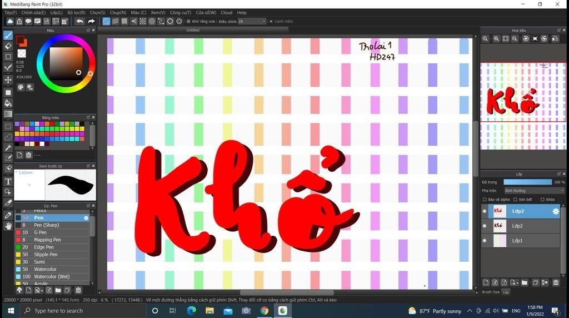Enable parallel lines snap guide

116,22
